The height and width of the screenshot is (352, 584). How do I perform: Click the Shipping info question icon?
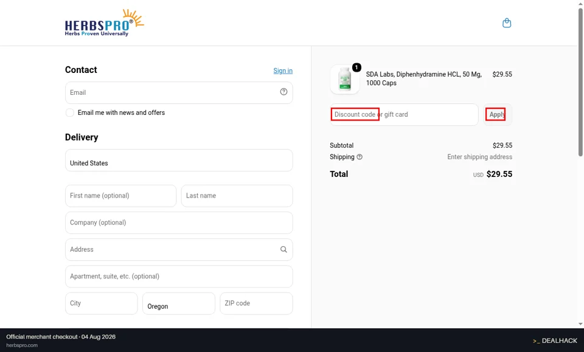pos(360,157)
